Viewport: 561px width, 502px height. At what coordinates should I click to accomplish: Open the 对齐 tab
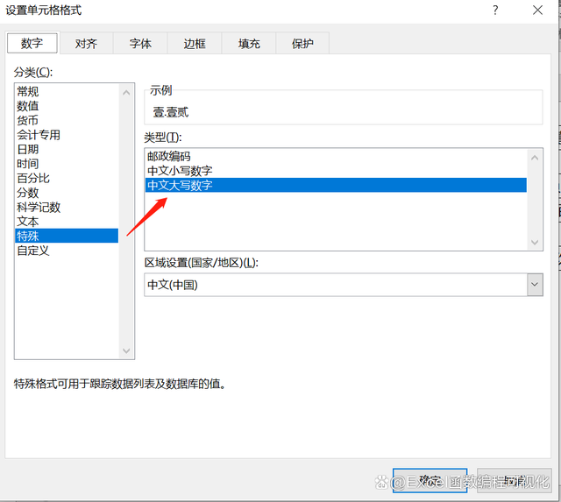[86, 44]
